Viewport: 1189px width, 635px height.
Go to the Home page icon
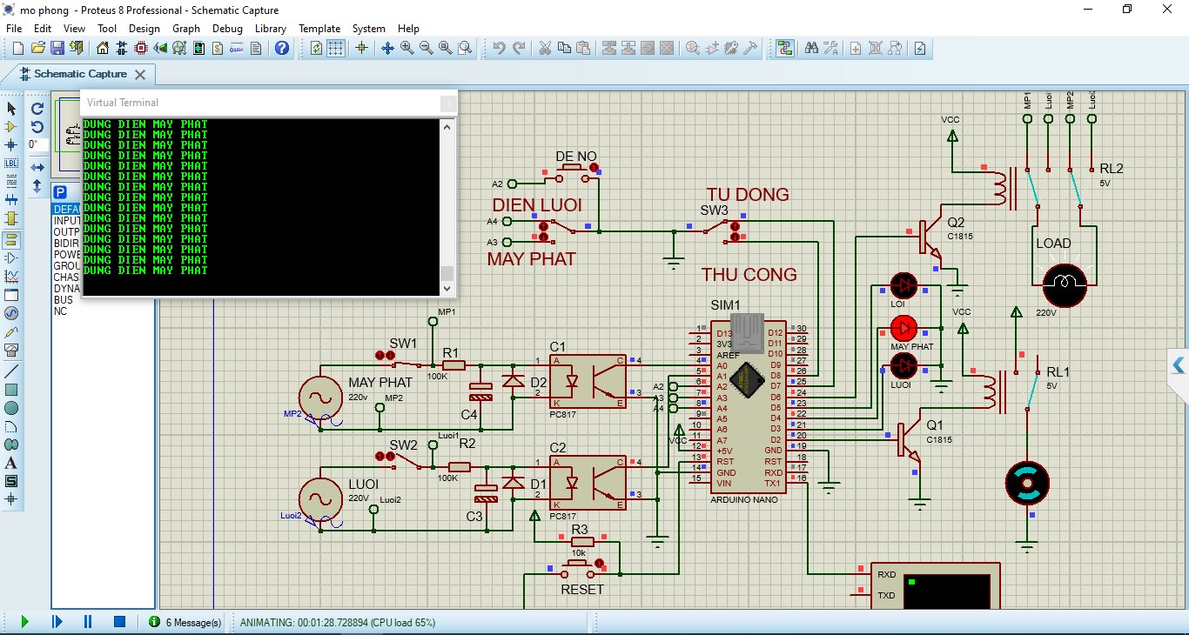(103, 48)
